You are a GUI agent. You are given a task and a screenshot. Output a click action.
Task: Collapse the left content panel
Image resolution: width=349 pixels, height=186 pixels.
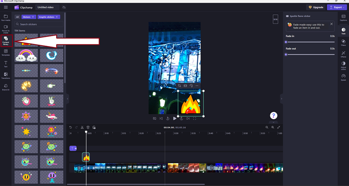click(x=68, y=99)
